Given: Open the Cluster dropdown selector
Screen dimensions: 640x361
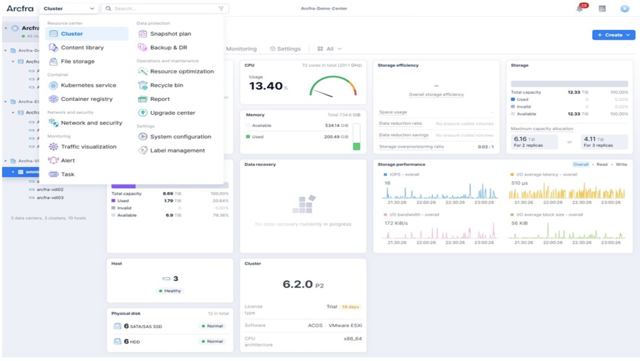Looking at the screenshot, I should point(68,9).
